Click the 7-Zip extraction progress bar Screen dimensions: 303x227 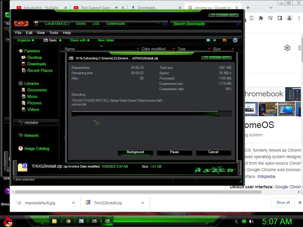pyautogui.click(x=151, y=114)
